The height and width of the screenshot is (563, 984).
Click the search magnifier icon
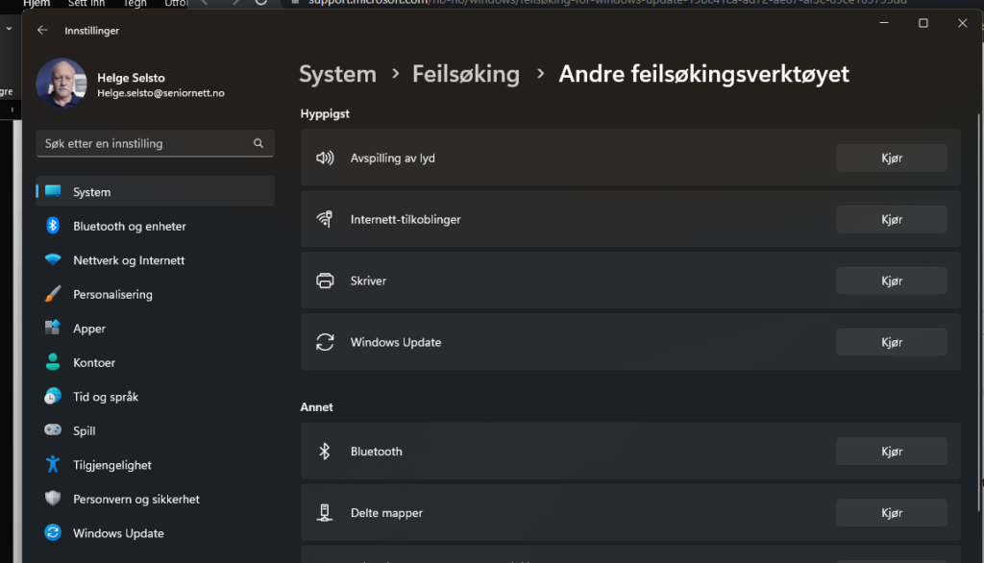click(x=258, y=142)
